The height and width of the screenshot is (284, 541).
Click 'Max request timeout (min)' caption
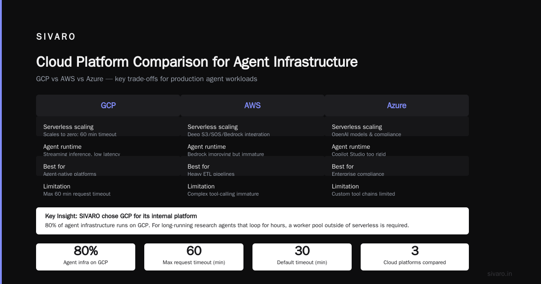pos(194,262)
